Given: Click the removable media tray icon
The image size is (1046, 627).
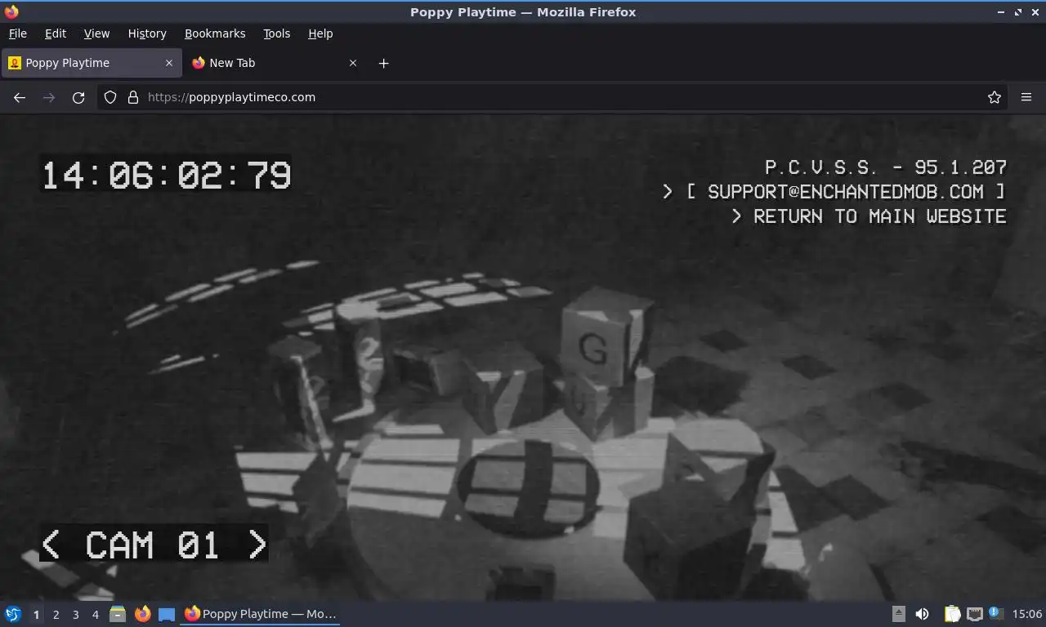Looking at the screenshot, I should (898, 614).
